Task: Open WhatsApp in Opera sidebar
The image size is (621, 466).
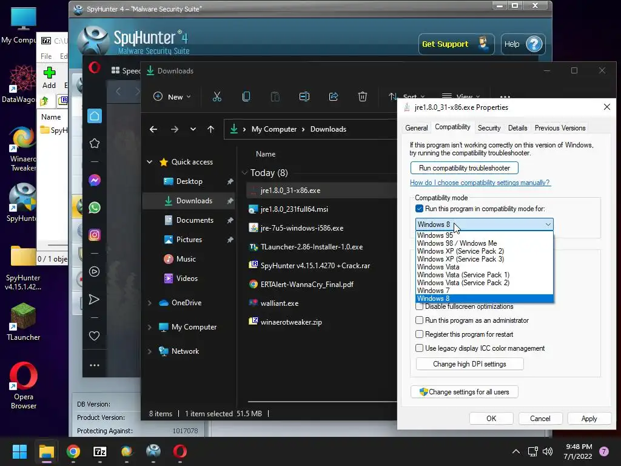Action: 94,208
